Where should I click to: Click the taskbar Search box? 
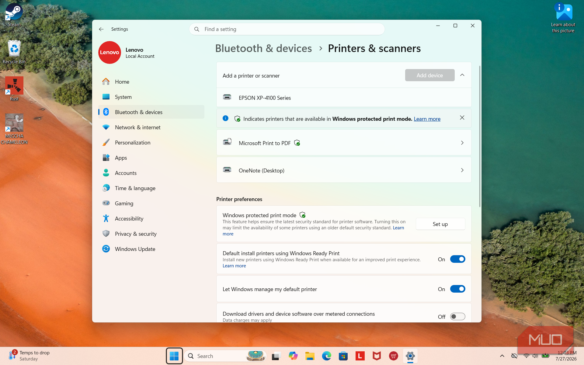pos(225,356)
